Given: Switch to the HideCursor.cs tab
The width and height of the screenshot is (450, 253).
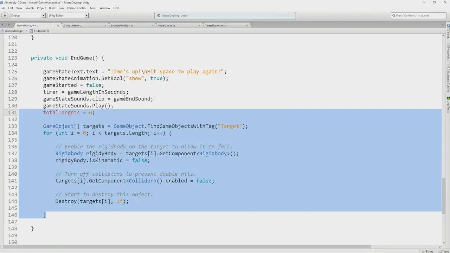Looking at the screenshot, I should click(x=179, y=25).
